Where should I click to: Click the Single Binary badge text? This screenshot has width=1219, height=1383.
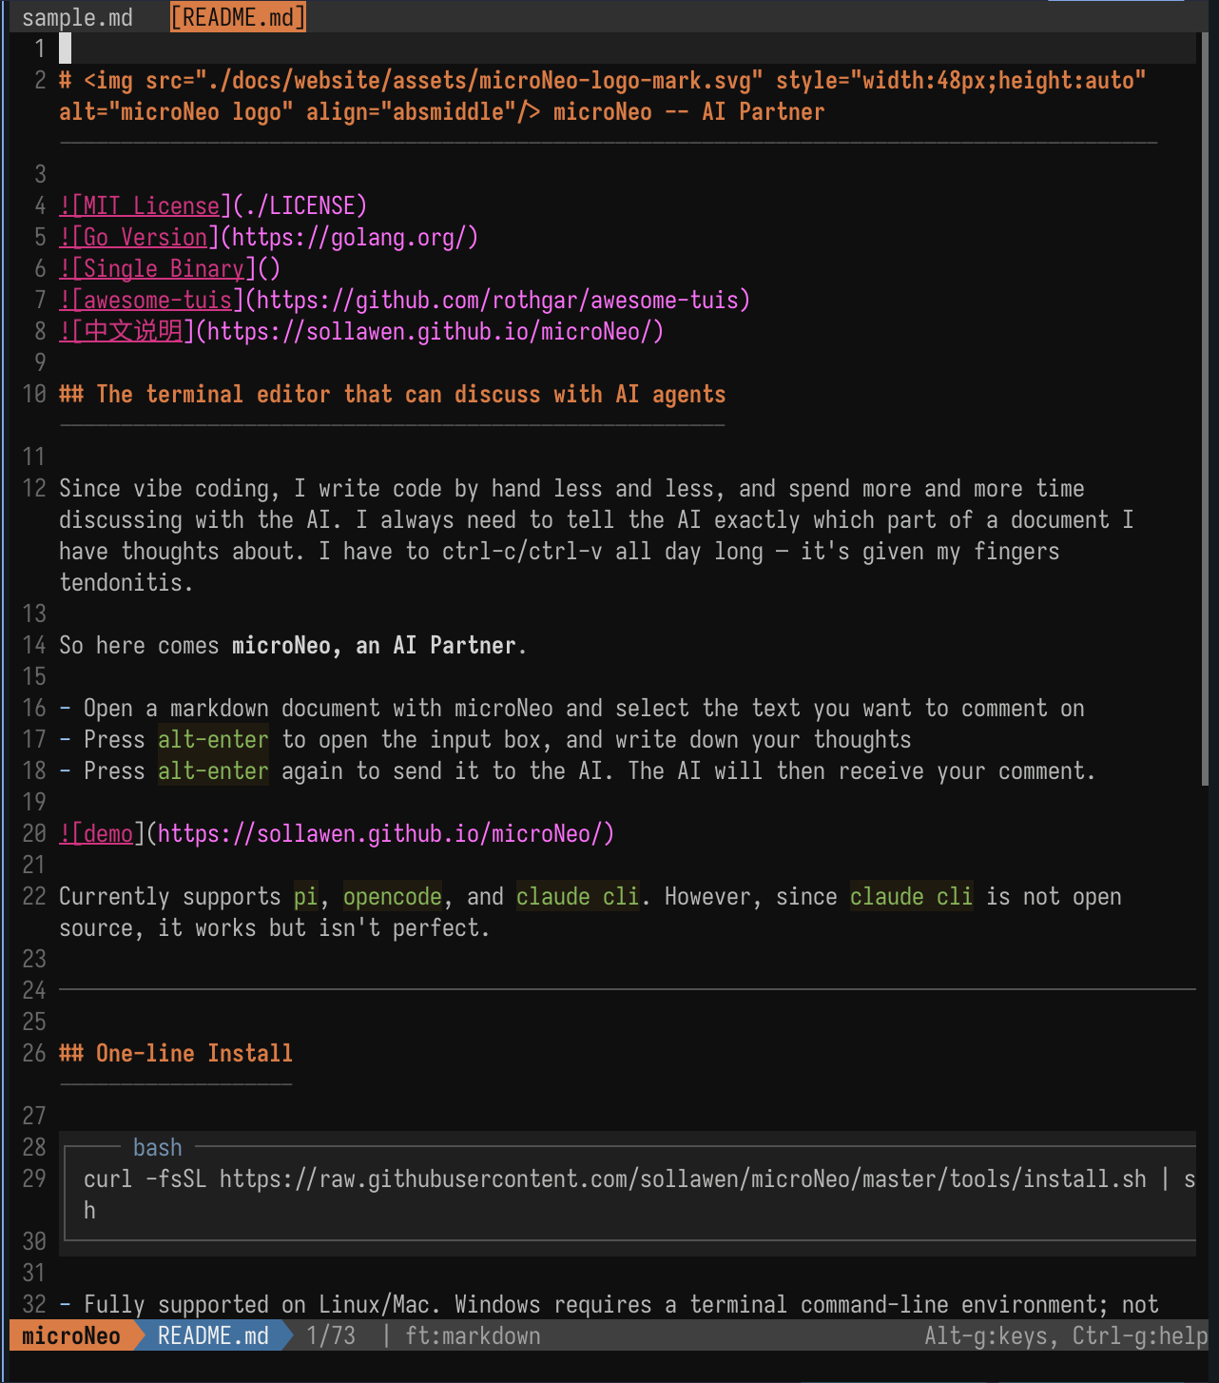tap(164, 268)
